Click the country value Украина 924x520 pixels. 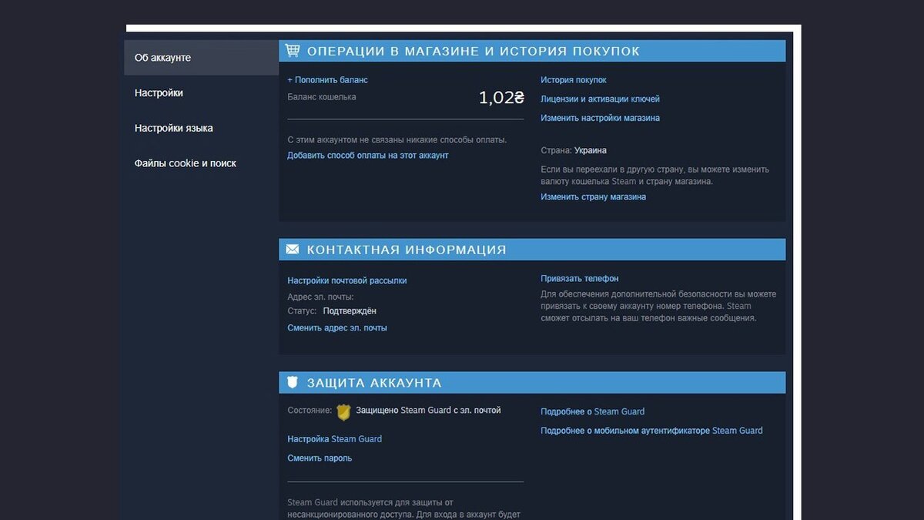click(591, 151)
